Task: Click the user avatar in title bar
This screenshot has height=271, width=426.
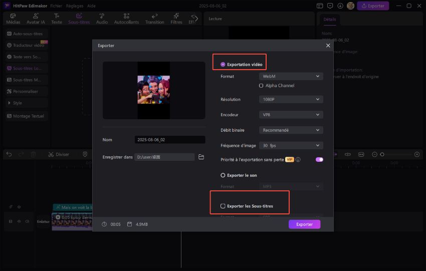Action: [350, 6]
